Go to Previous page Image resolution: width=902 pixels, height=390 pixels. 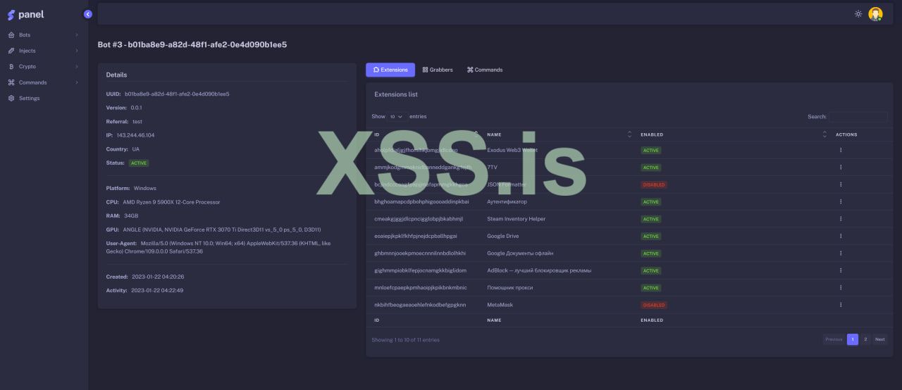pos(834,339)
